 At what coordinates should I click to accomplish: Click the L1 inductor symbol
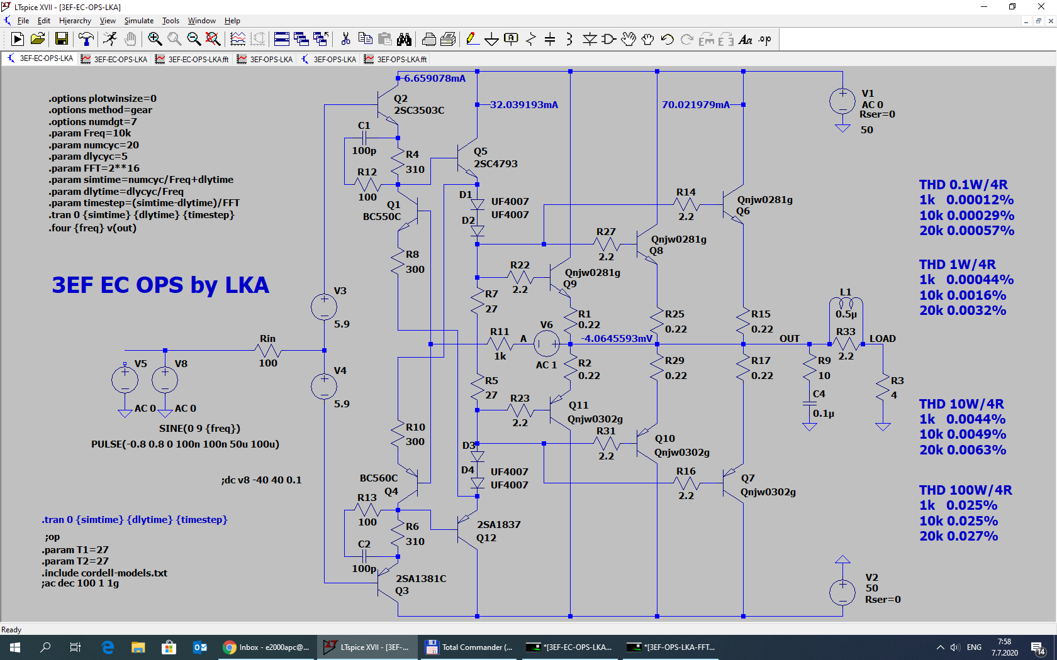pos(846,305)
